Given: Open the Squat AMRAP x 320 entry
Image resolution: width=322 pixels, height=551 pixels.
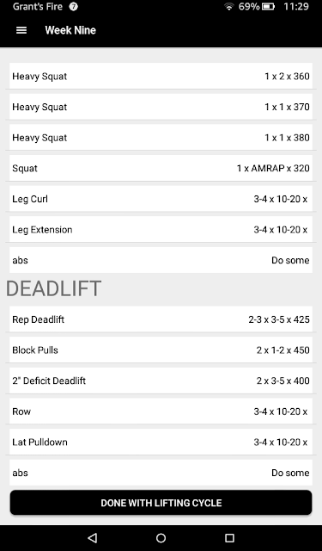Looking at the screenshot, I should [x=161, y=168].
